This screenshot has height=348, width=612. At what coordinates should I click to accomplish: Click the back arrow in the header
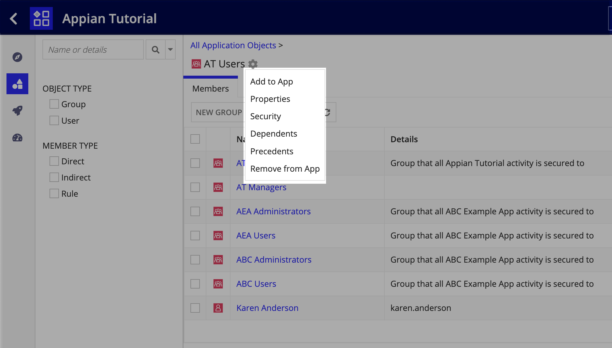tap(14, 19)
